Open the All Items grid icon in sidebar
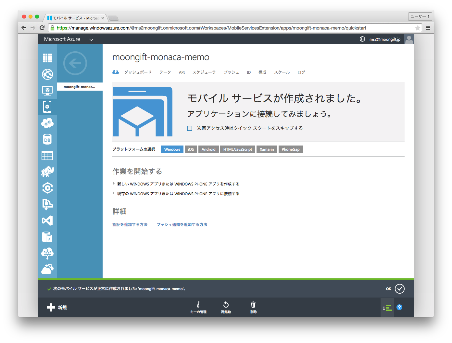Image resolution: width=452 pixels, height=343 pixels. point(47,58)
